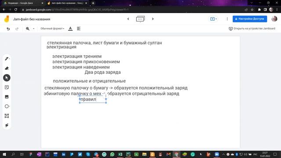Open Zoom from the taskbar
This screenshot has height=158, width=281.
coord(217,154)
